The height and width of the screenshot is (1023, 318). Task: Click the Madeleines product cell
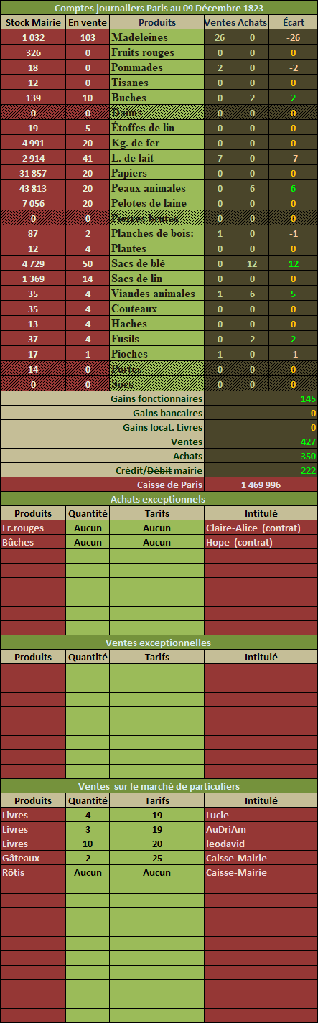tap(156, 37)
